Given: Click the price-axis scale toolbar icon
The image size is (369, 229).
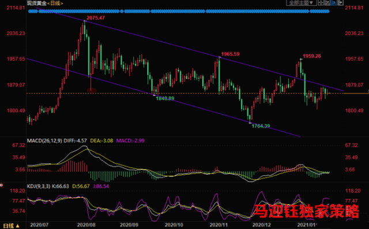Looking at the screenshot, I should (x=327, y=2).
